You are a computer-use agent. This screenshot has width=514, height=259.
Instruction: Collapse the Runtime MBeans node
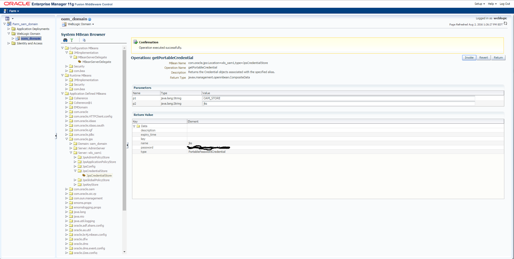tap(62, 75)
